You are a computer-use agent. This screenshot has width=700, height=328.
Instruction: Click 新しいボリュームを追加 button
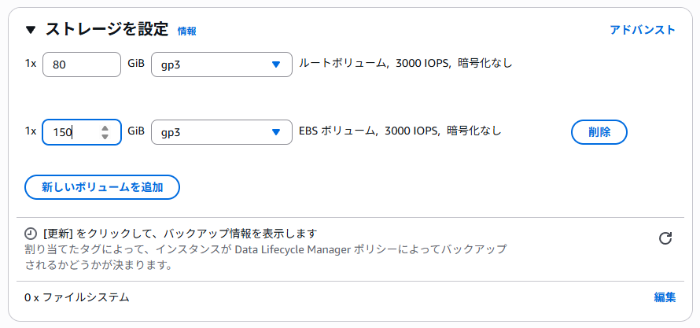[x=102, y=187]
